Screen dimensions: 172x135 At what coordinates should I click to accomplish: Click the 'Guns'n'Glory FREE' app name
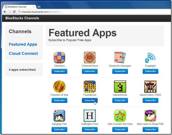[x=150, y=95]
